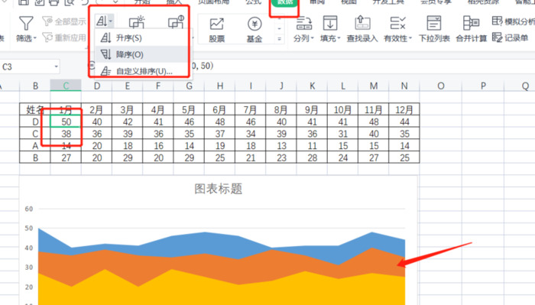Switch to the 页面布局 ribbon tab

213,2
